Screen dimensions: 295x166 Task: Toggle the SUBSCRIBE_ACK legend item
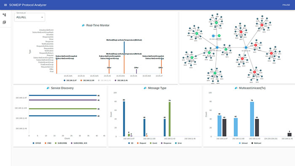click(x=79, y=143)
